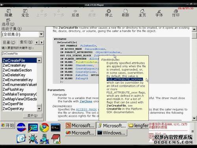Open the 活动子集 combo box

coord(22,34)
